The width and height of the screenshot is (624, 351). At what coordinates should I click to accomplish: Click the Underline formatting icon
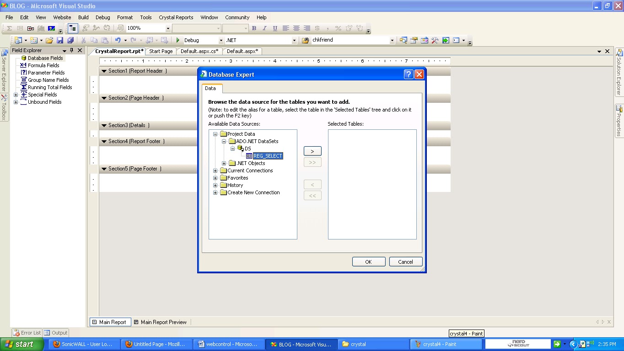pyautogui.click(x=275, y=28)
